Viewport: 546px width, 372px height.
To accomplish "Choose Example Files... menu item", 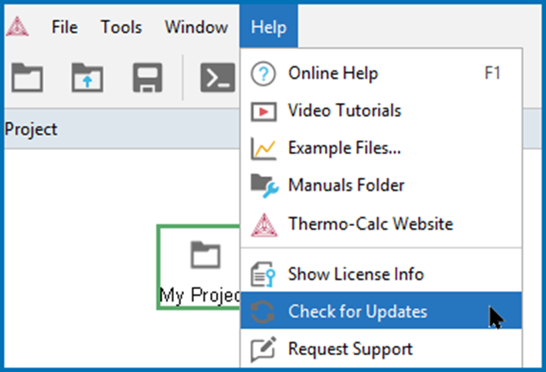I will (x=381, y=148).
